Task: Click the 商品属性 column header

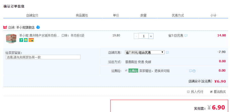Action: [x=82, y=16]
